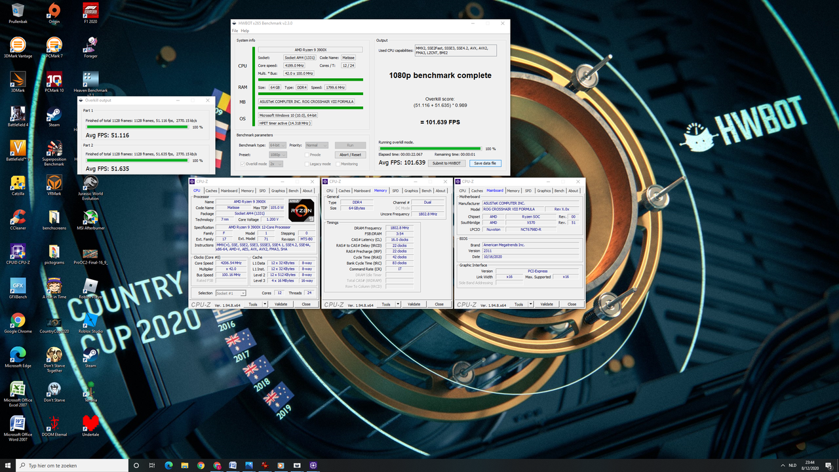
Task: Click Validate in CPU-Z Memory window
Action: [414, 304]
